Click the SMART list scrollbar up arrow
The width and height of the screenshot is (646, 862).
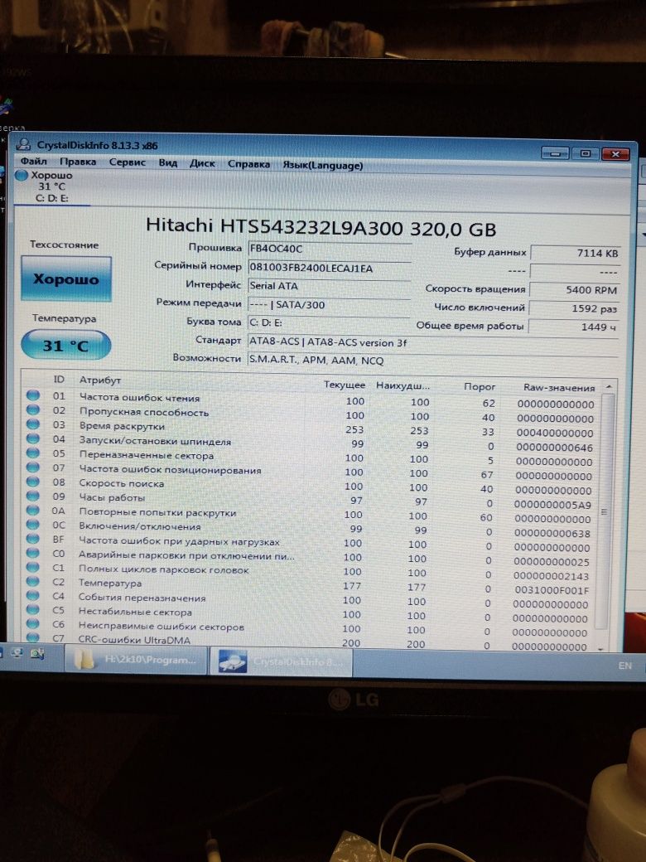[x=609, y=387]
